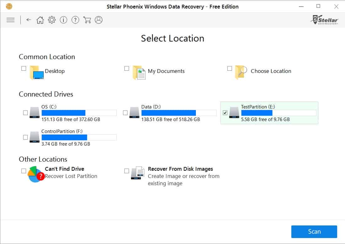Click the ControlPartition (F:) drive name

(62, 131)
